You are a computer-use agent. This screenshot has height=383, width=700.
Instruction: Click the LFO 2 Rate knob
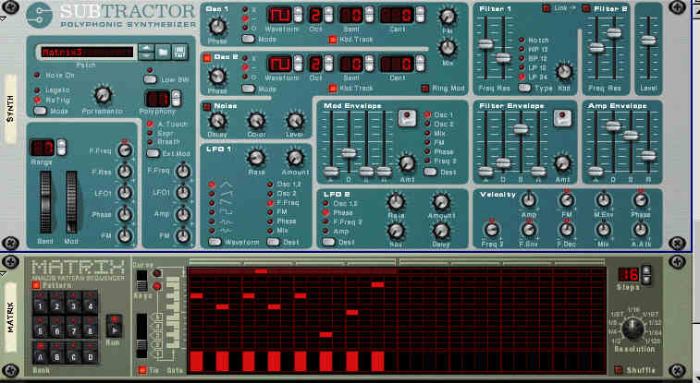tap(396, 202)
